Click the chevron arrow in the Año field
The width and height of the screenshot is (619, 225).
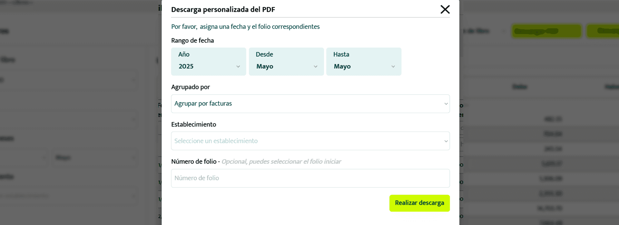point(238,67)
